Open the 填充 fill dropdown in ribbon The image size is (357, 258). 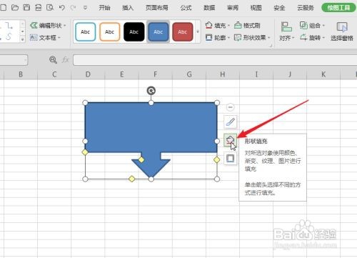point(217,25)
